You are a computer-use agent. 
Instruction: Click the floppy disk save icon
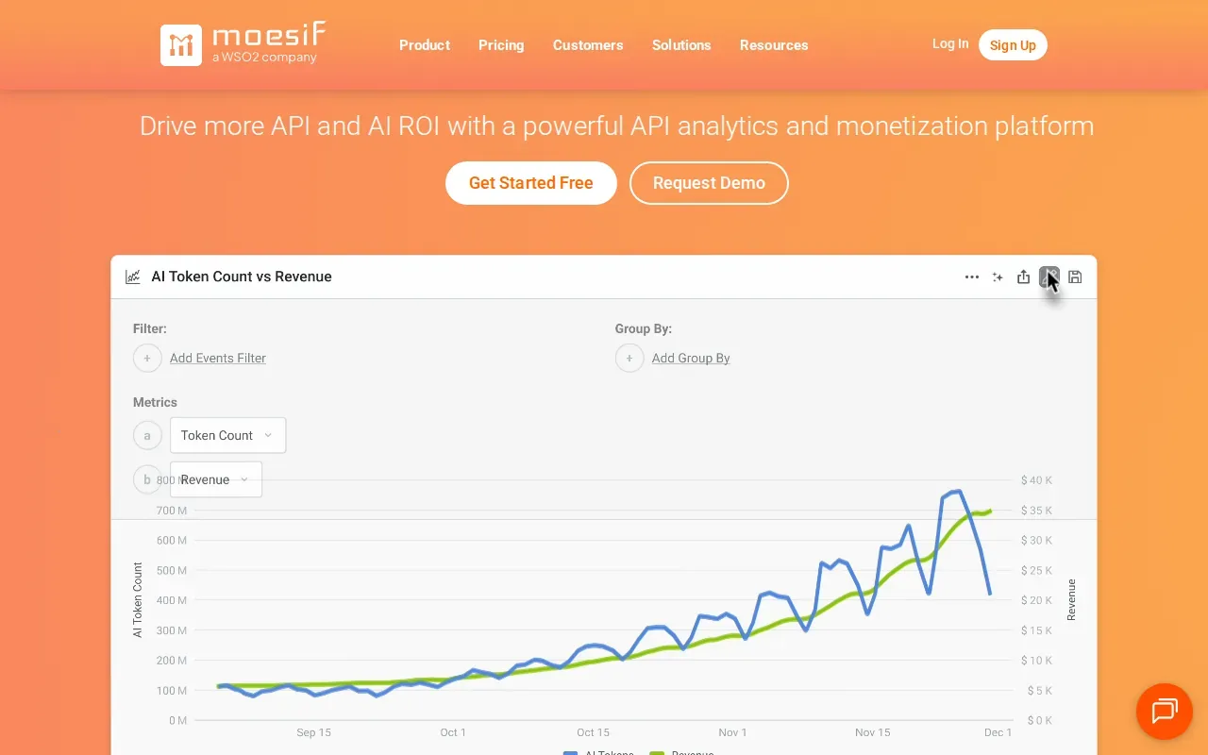click(1075, 277)
